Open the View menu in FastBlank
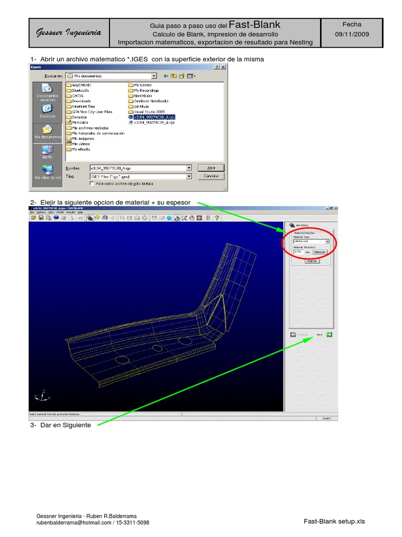402x537 pixels. pos(51,212)
